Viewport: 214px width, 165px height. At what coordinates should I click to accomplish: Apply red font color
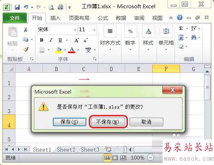tap(72, 50)
